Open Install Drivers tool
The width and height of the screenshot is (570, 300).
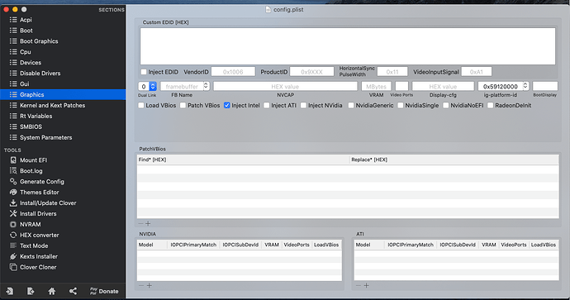(x=38, y=213)
